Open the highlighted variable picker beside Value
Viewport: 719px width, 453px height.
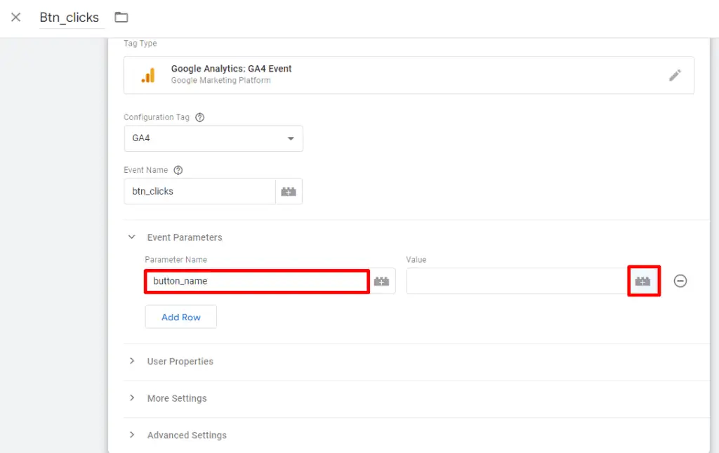click(644, 281)
